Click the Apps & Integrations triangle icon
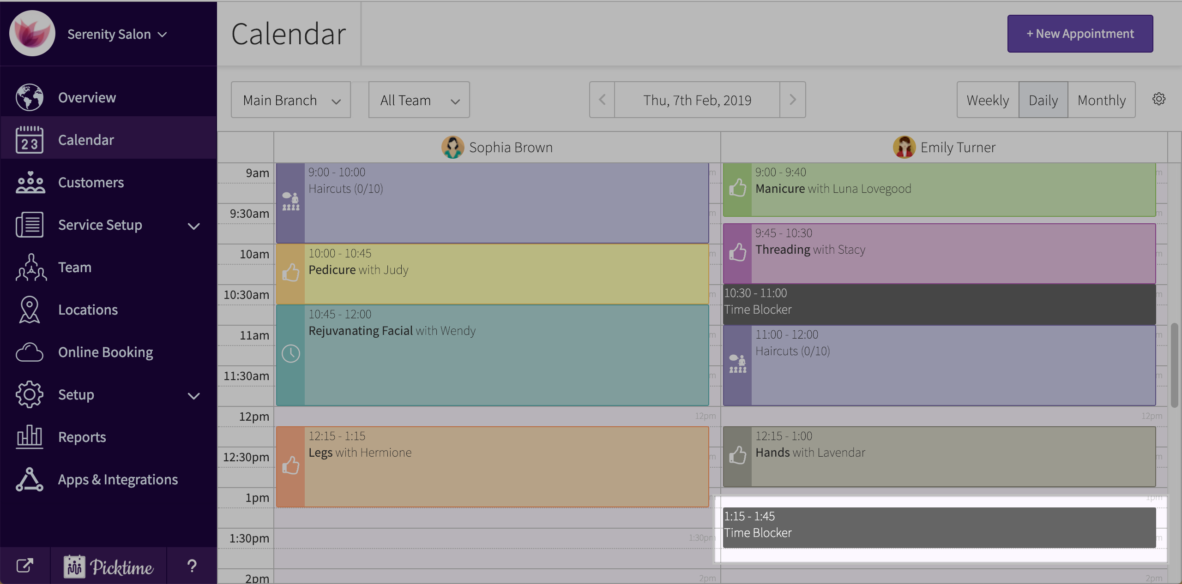This screenshot has width=1182, height=584. 30,479
